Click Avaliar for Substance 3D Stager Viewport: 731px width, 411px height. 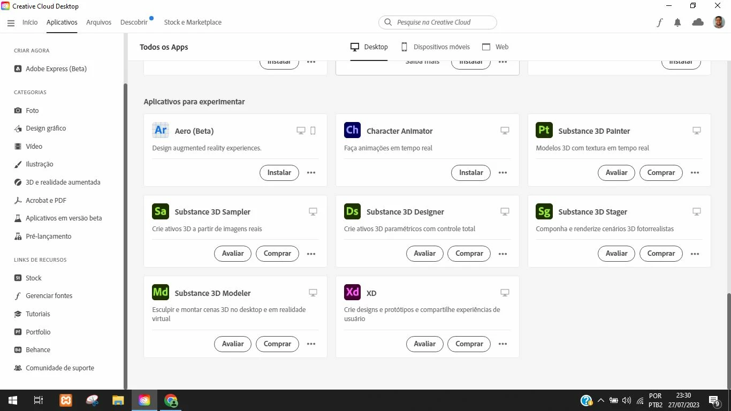pyautogui.click(x=616, y=254)
